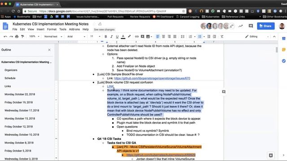
Task: Open the highlight color tool
Action: pos(129,37)
